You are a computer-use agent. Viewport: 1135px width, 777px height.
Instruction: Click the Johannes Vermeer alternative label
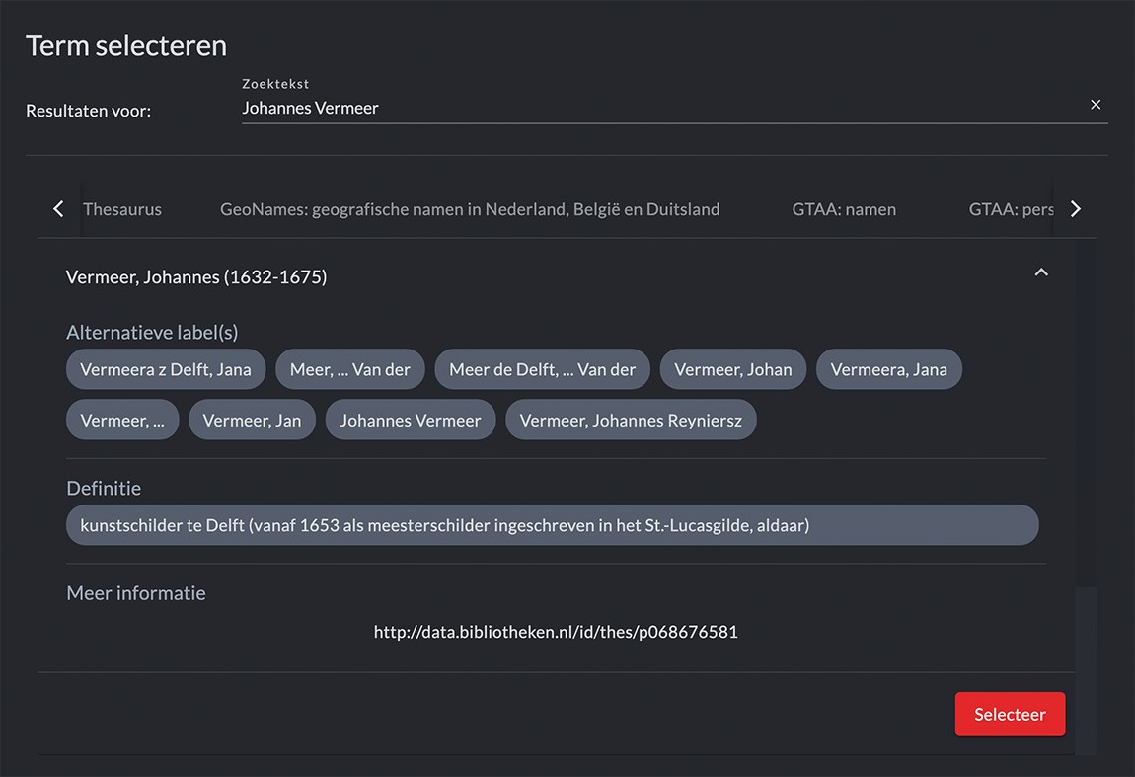411,420
